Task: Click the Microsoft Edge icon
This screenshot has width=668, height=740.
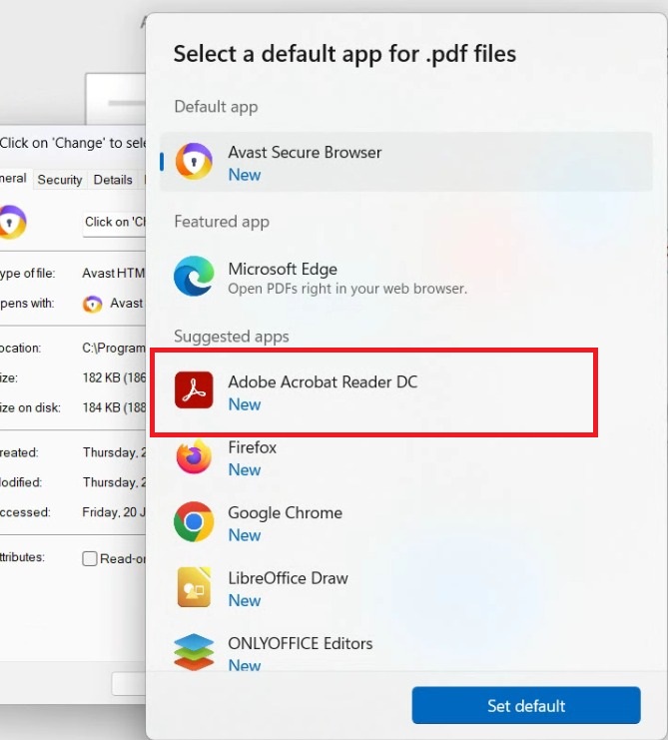Action: pos(194,276)
